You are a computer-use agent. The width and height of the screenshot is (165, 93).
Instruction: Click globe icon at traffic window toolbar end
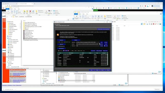click(x=160, y=24)
